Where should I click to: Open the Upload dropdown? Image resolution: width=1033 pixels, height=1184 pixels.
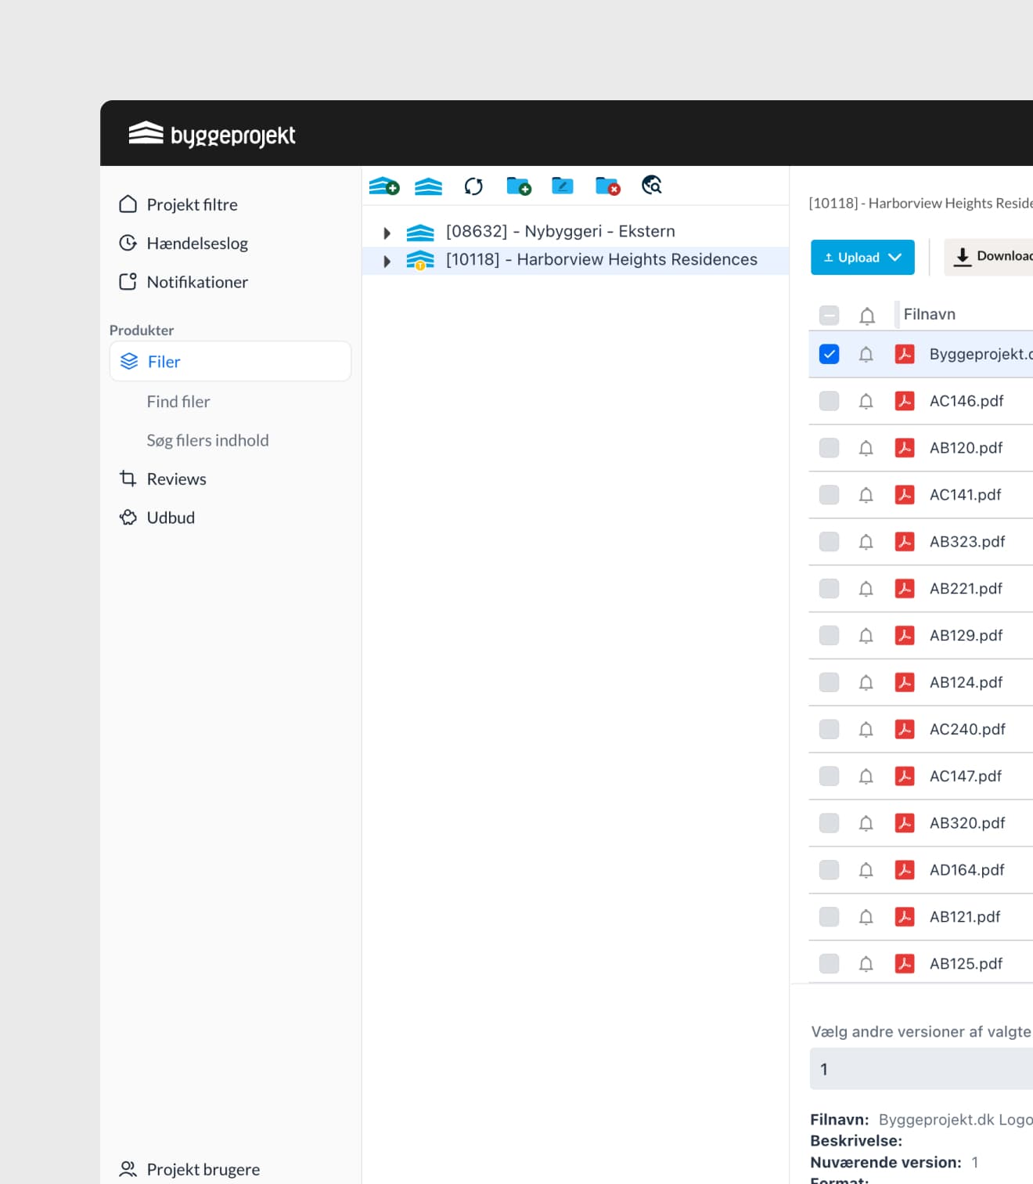tap(862, 258)
